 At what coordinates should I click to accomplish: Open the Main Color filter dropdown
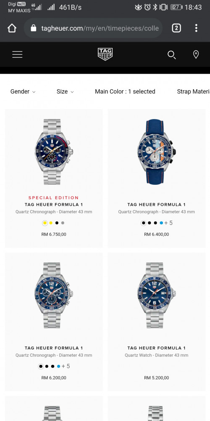pos(125,91)
